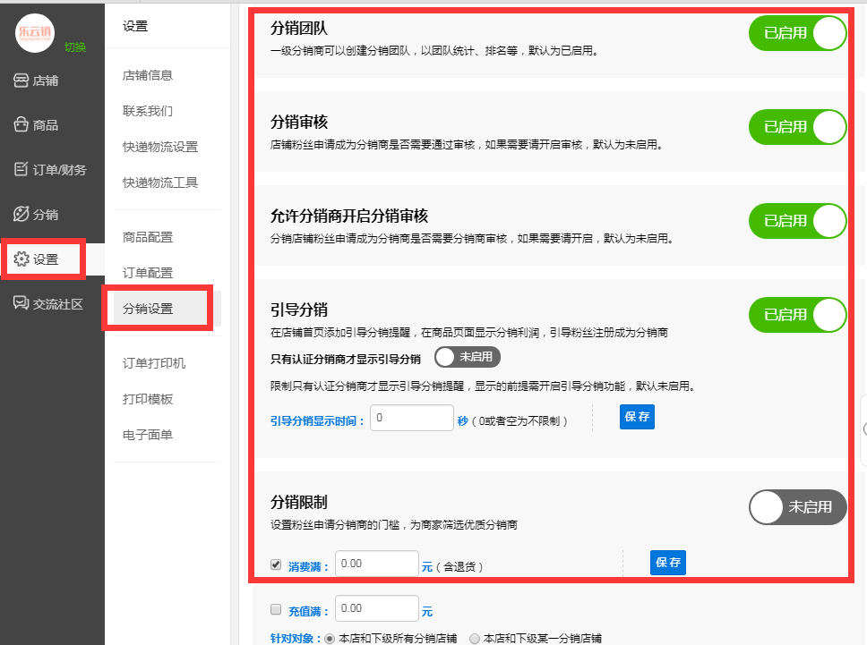Check the 充值满 checkbox
The width and height of the screenshot is (867, 645).
[x=276, y=610]
